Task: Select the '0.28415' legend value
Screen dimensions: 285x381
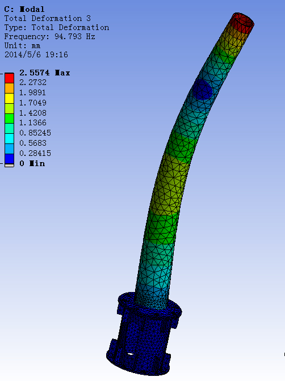Action: (35, 153)
